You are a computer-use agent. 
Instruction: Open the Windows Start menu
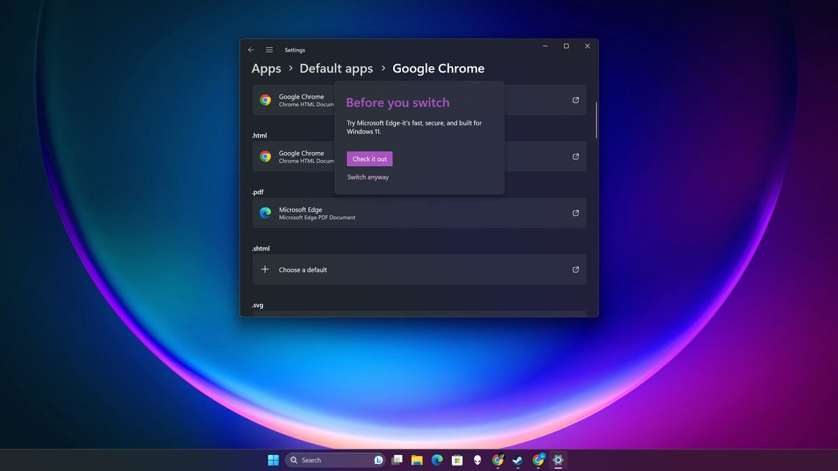point(273,460)
